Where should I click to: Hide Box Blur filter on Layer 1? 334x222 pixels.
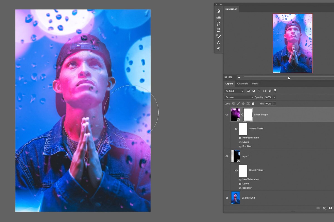tap(240, 188)
